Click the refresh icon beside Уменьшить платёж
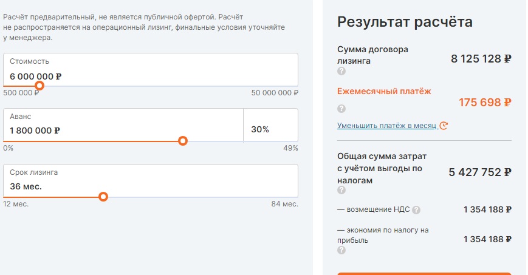 click(444, 126)
